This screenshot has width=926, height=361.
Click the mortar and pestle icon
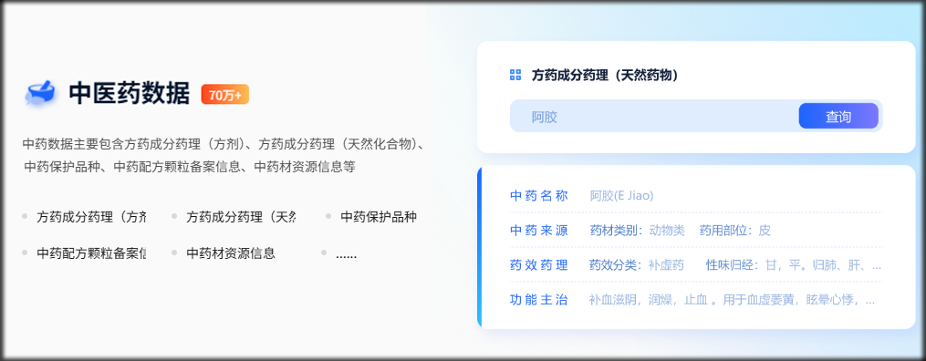pos(41,93)
